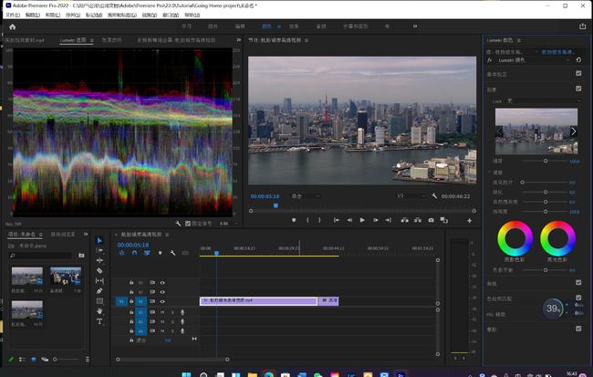Toggle the 曲线 section checkbox
593x377 pixels.
(x=577, y=282)
